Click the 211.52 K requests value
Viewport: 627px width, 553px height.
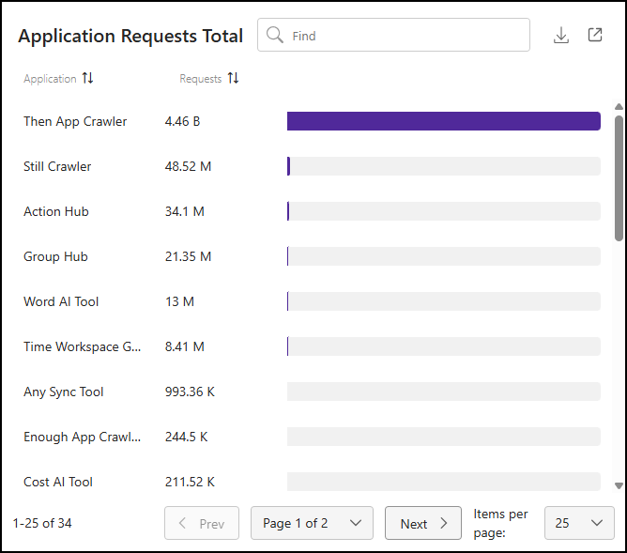(190, 482)
